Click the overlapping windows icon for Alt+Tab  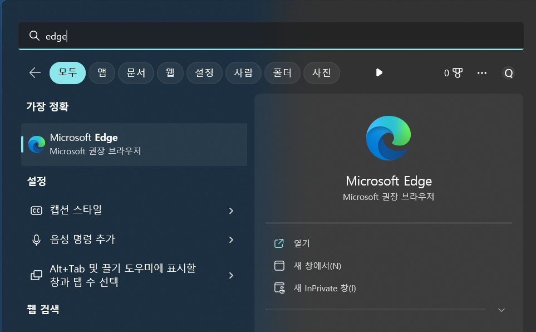[x=36, y=275]
